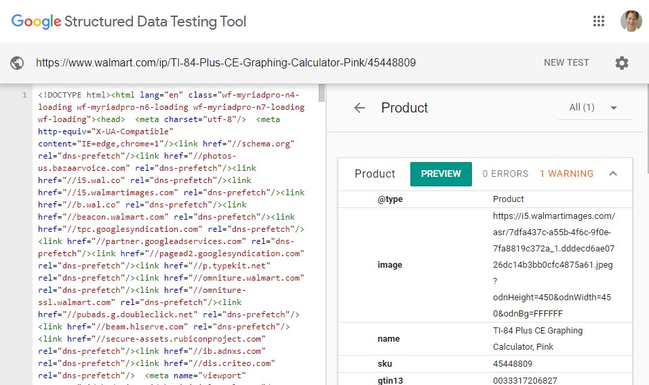Open the All (1) filter dropdown
Viewport: 649px width, 385px height.
tap(594, 108)
